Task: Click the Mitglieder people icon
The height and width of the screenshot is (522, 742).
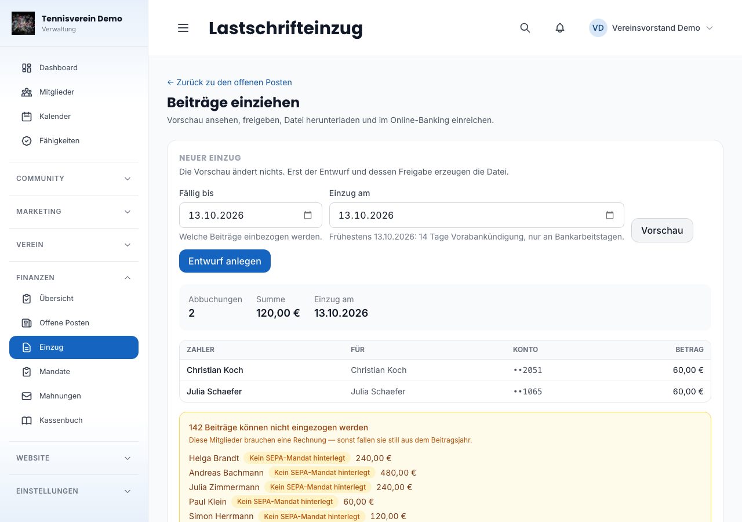Action: (27, 92)
